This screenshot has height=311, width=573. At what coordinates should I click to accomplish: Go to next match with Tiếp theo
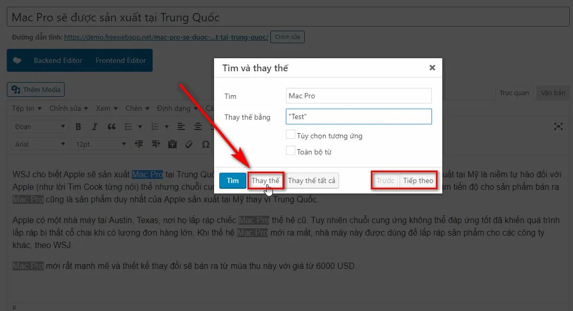click(418, 180)
